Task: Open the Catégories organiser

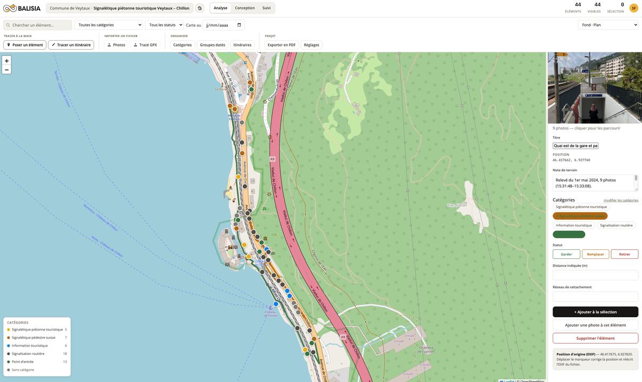Action: (182, 45)
